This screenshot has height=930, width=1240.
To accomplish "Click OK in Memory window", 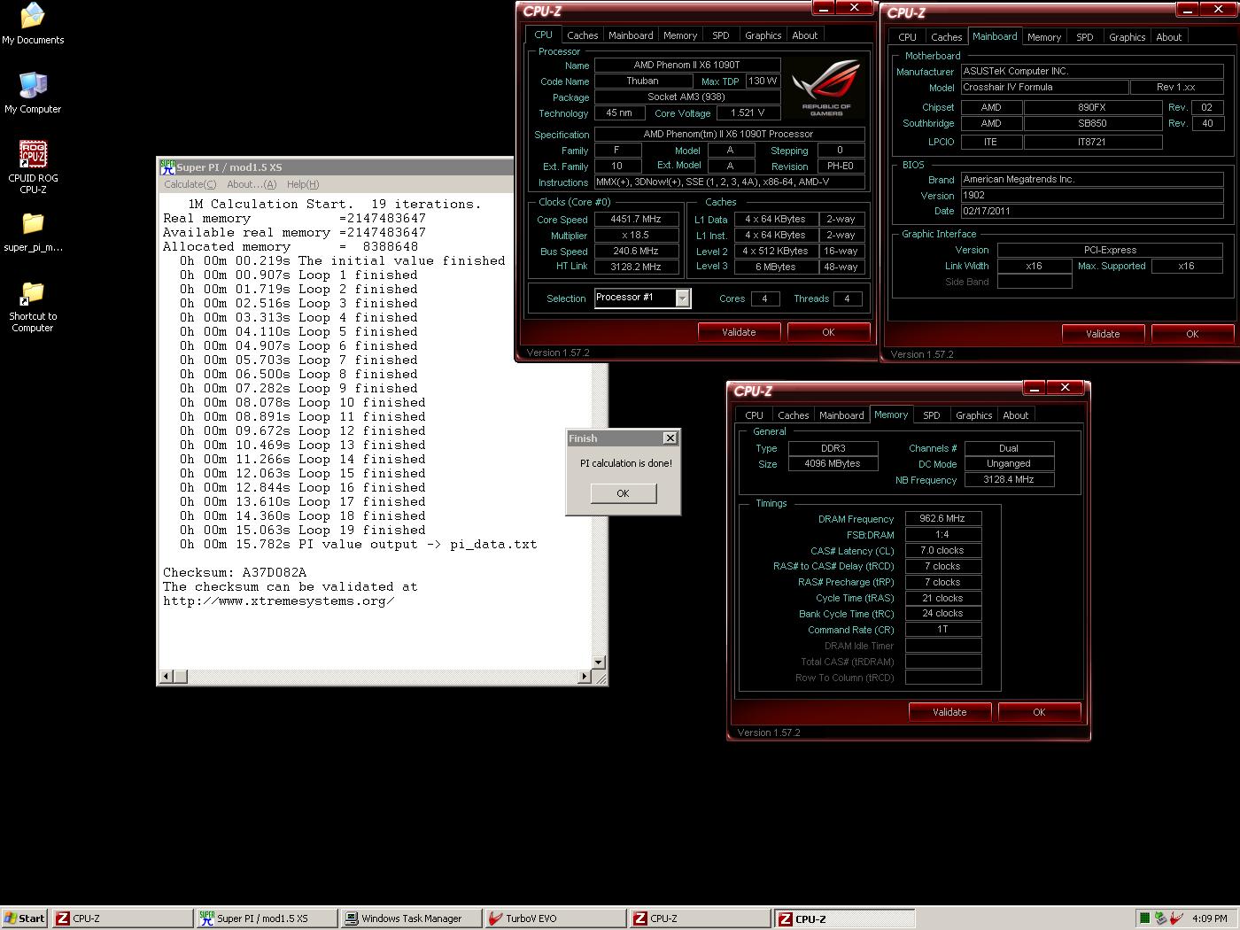I will click(1039, 712).
